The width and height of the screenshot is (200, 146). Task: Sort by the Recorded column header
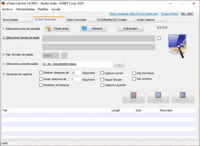(x=177, y=110)
